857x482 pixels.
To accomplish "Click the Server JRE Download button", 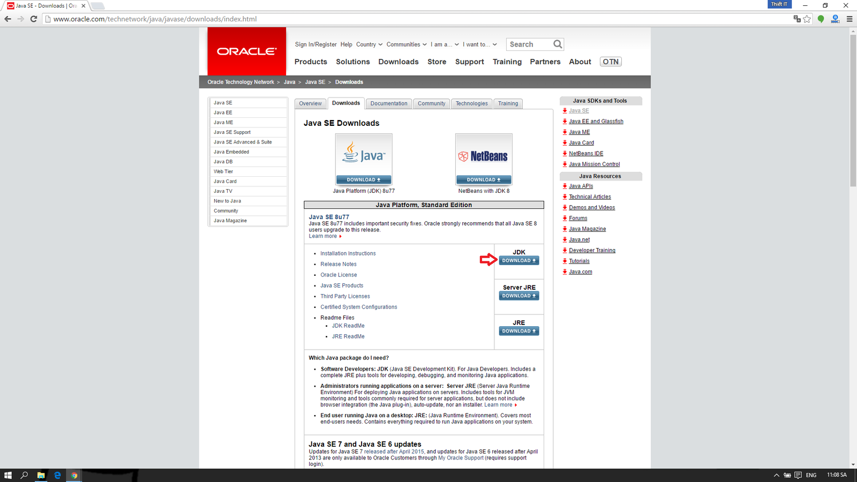I will (x=519, y=296).
